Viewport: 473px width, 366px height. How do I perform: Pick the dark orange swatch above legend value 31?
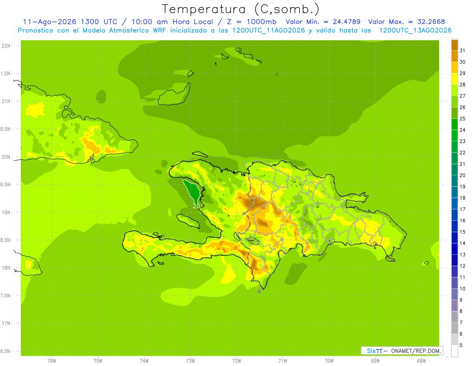coord(454,45)
